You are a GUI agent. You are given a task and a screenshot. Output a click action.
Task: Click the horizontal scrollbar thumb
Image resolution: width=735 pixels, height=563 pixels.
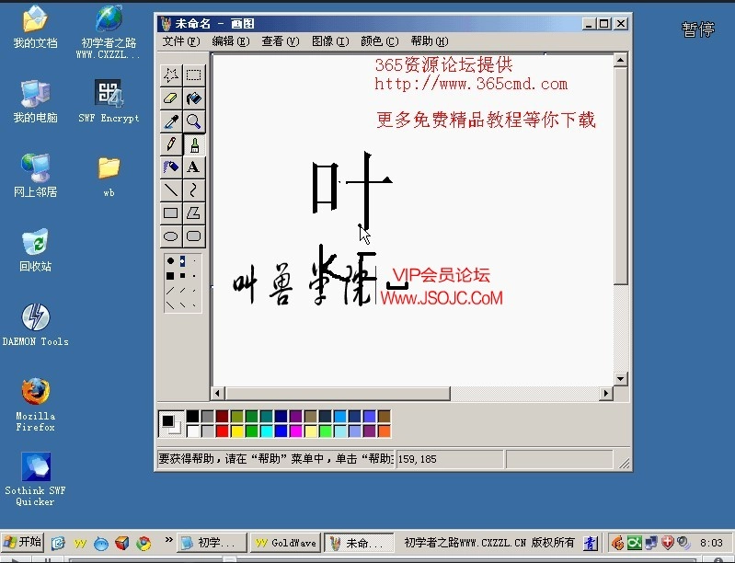[x=338, y=394]
